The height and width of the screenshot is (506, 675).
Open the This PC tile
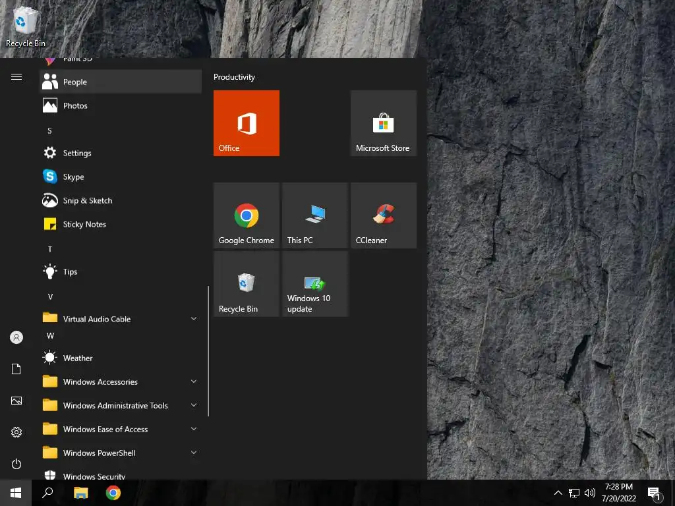314,215
